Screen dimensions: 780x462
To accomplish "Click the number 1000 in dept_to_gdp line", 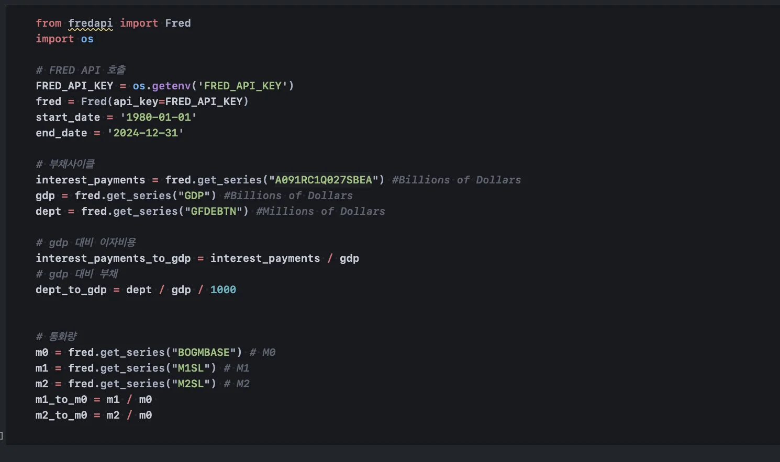I will pos(223,290).
